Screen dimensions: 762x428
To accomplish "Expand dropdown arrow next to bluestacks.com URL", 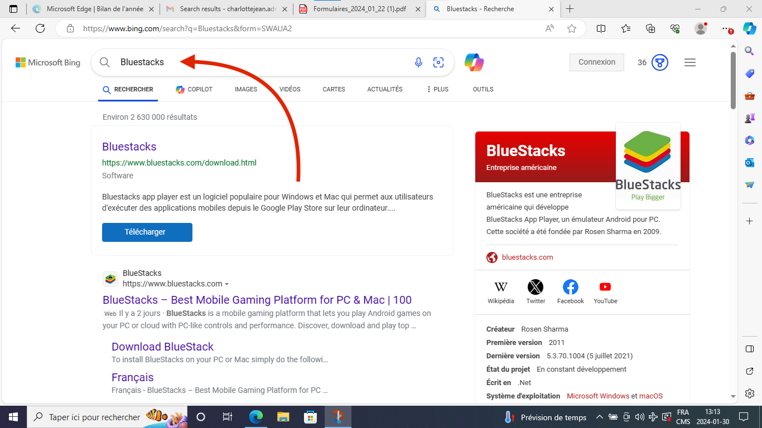I will coord(226,284).
